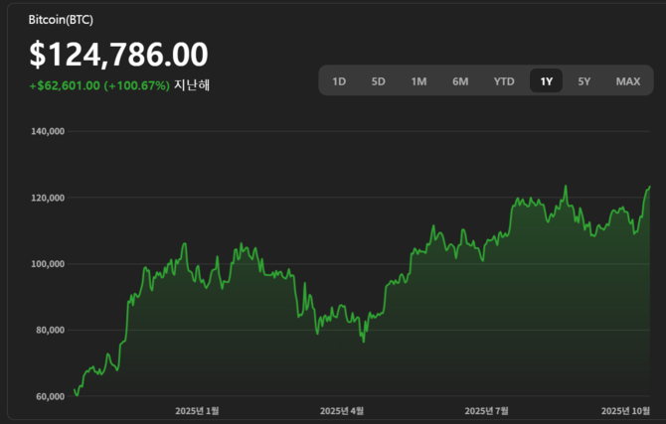The image size is (666, 424).
Task: Click the 140,000 y-axis label
Action: (48, 131)
